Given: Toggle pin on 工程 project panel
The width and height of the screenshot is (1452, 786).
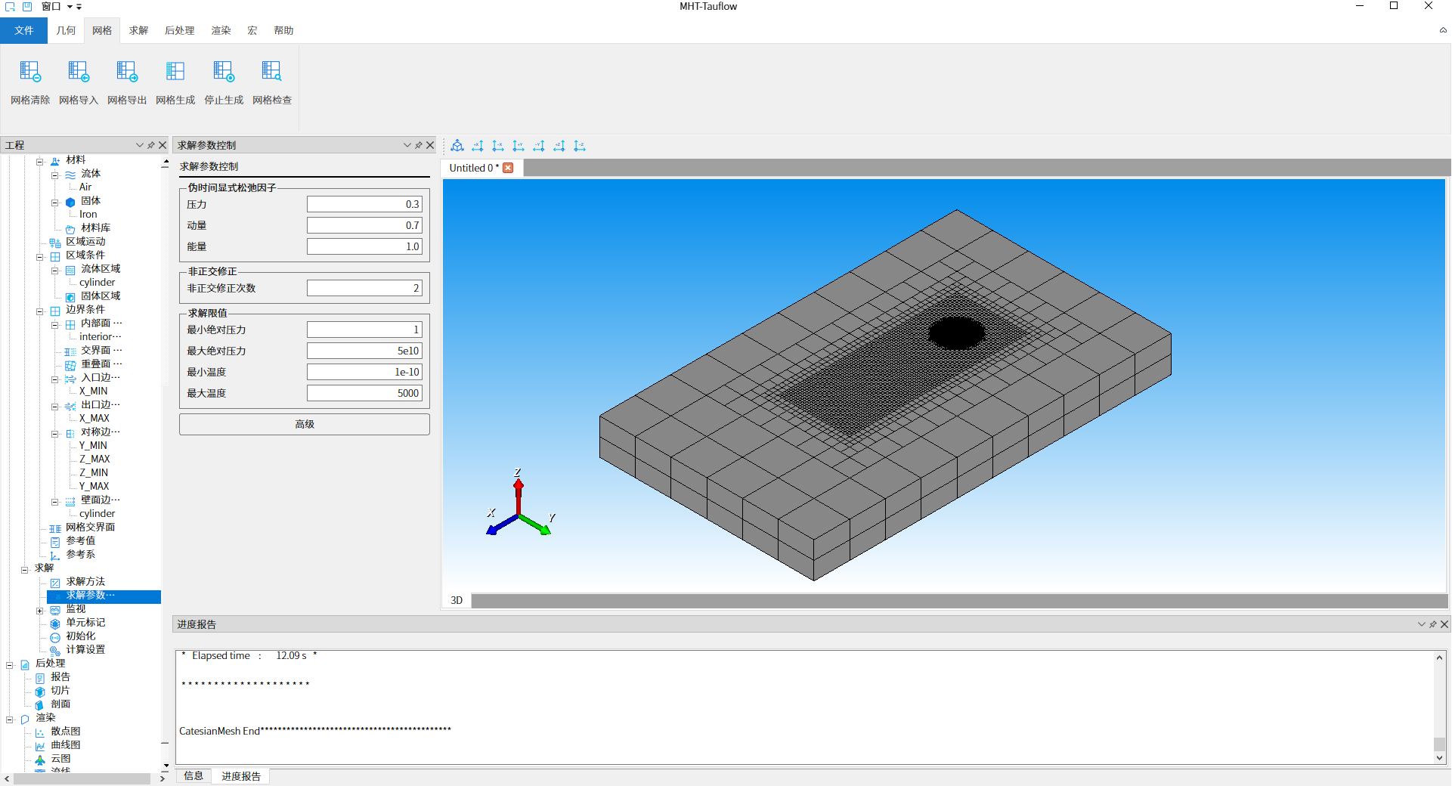Looking at the screenshot, I should 151,145.
